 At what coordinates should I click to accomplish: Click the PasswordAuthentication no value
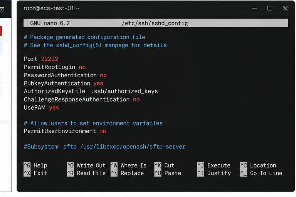(103, 75)
